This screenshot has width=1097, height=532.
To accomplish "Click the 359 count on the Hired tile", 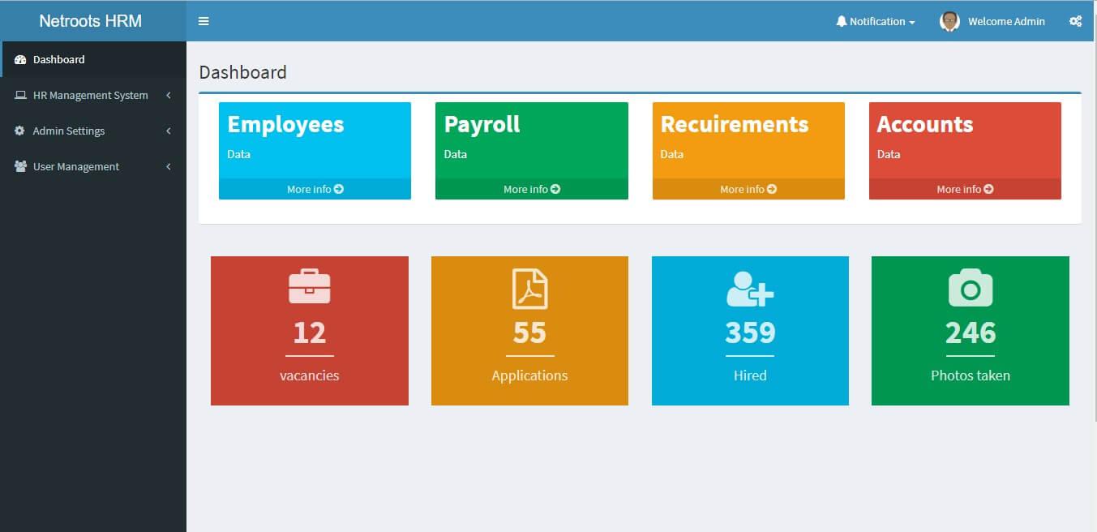I will click(750, 332).
